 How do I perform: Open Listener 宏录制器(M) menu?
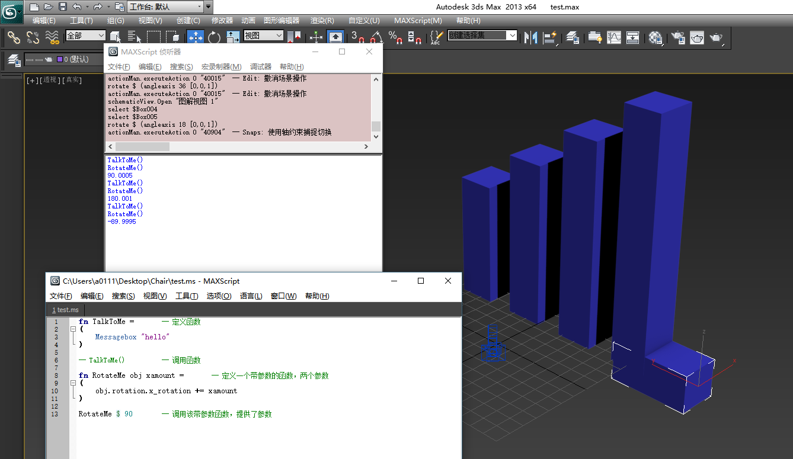221,67
